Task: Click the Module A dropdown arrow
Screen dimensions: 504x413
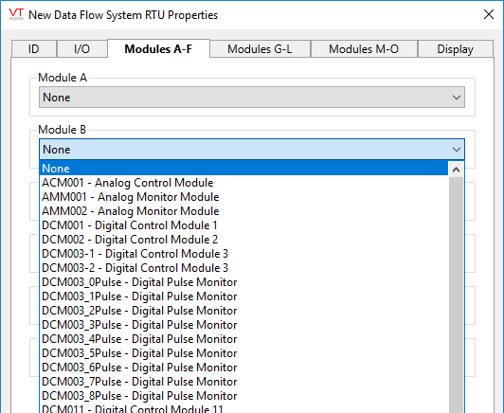Action: click(457, 98)
